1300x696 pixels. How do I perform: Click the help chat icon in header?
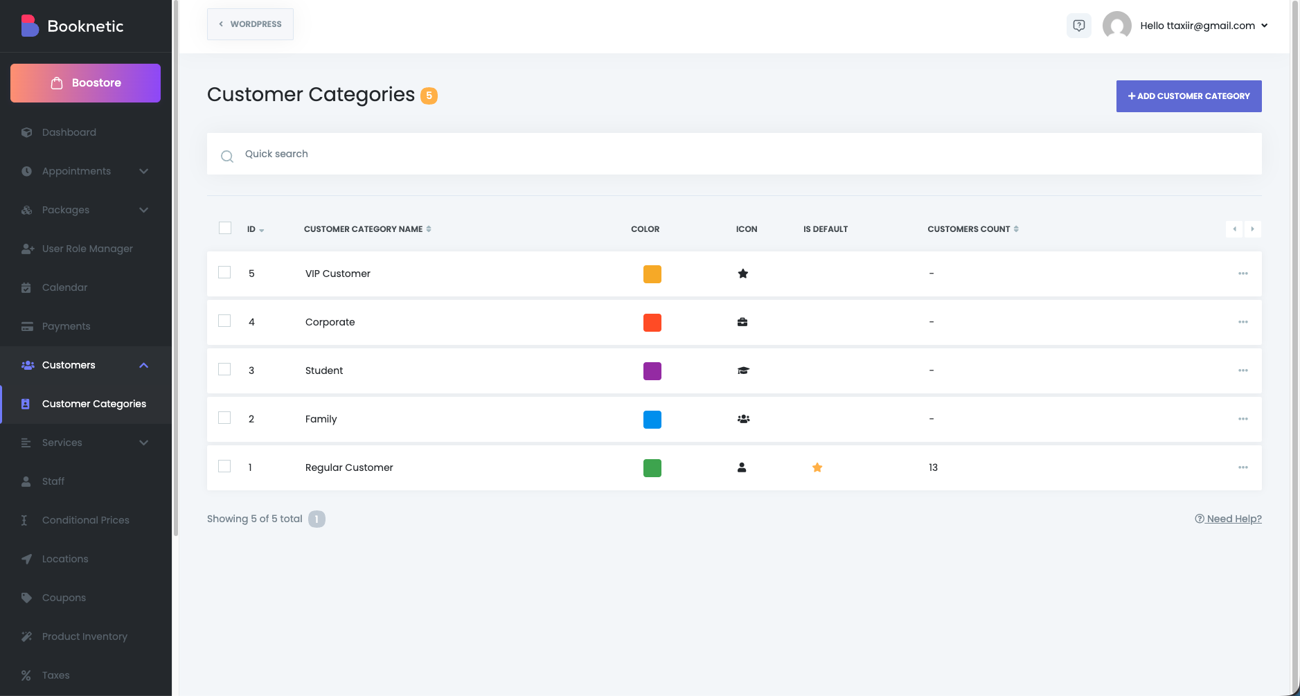(1078, 26)
